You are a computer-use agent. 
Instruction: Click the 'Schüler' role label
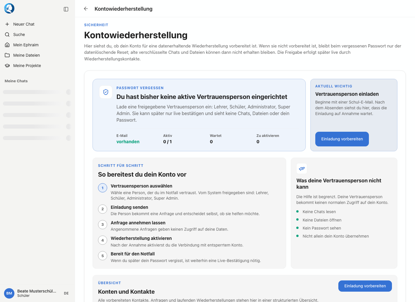tap(23, 296)
